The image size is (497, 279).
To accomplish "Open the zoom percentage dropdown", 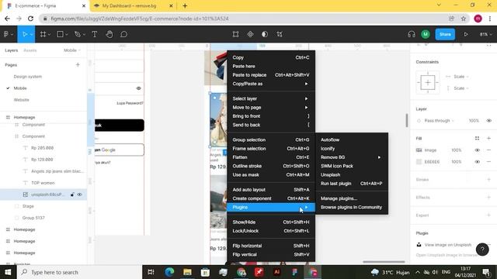I will tap(485, 34).
